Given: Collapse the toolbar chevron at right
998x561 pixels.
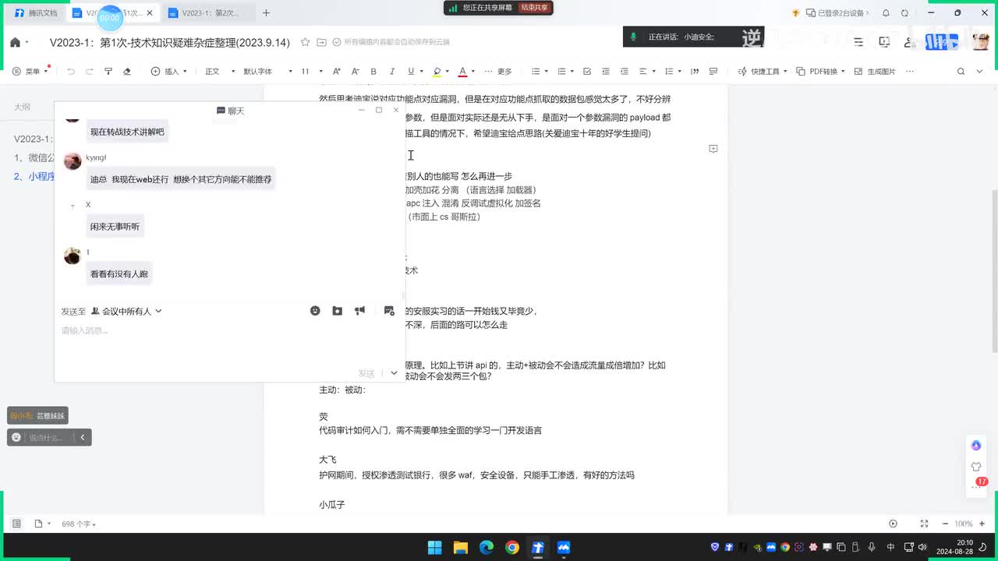Looking at the screenshot, I should 981,71.
